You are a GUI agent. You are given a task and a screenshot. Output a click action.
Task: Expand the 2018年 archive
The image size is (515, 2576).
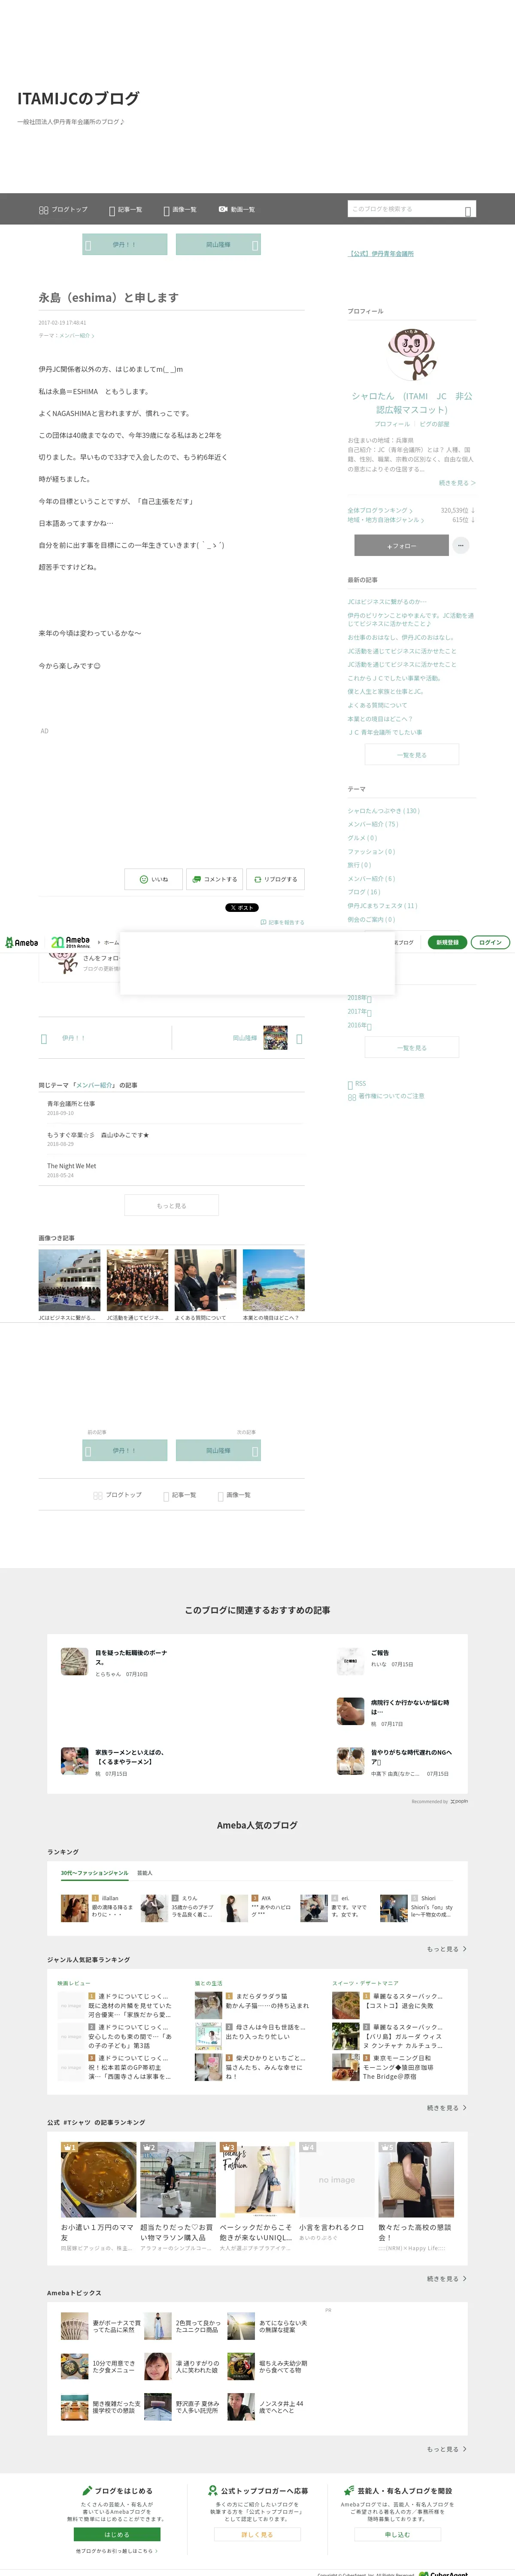[x=359, y=998]
